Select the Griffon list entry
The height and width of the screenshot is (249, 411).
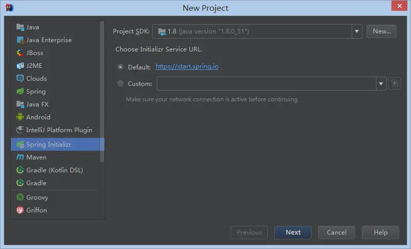[55, 210]
